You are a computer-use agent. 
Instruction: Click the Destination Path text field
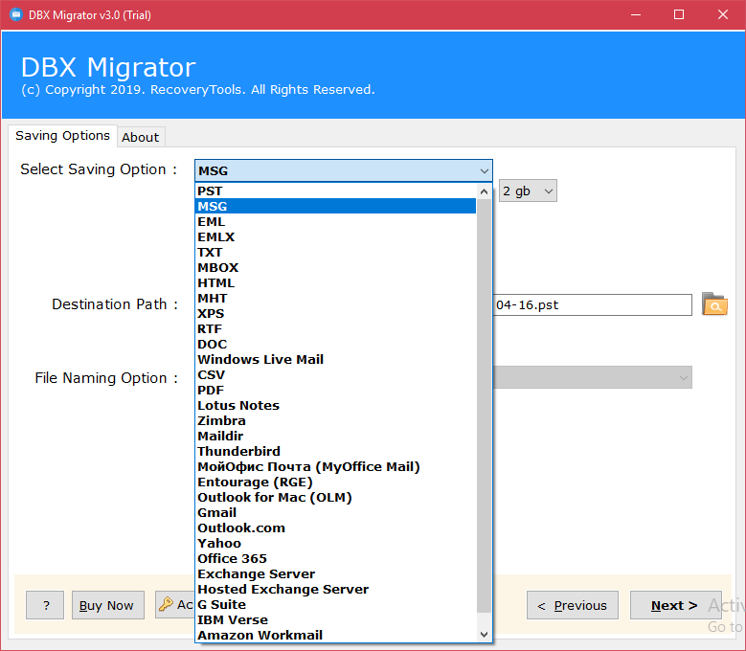click(x=592, y=304)
